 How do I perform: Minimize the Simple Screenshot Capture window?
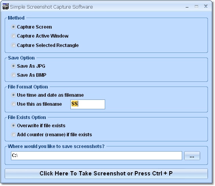pos(187,7)
